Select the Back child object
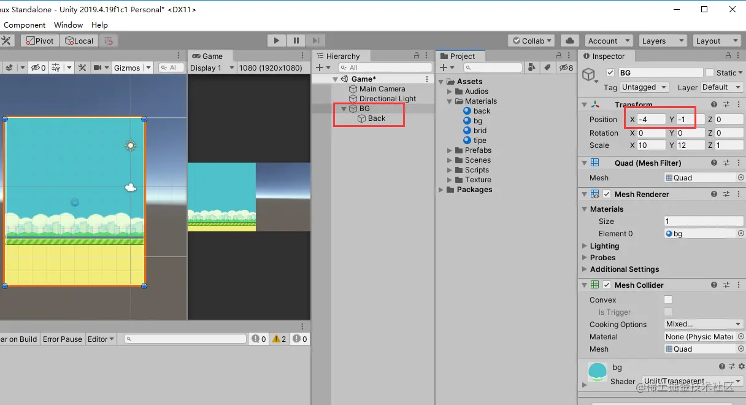This screenshot has height=405, width=746. coord(377,118)
